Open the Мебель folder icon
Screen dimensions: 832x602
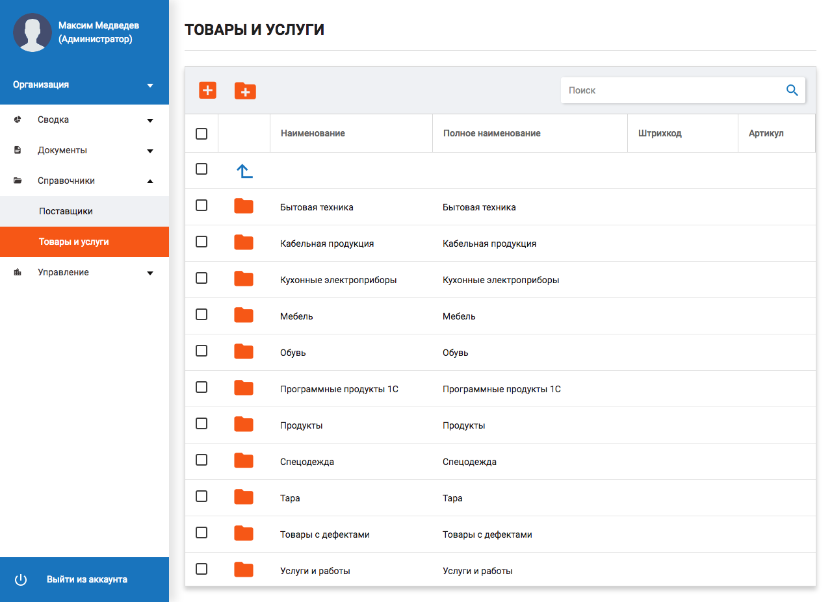[244, 316]
